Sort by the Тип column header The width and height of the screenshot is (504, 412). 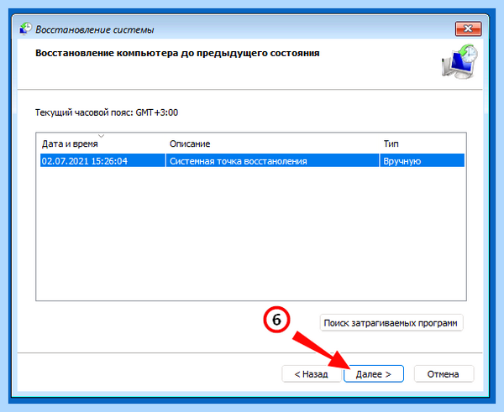coord(391,143)
